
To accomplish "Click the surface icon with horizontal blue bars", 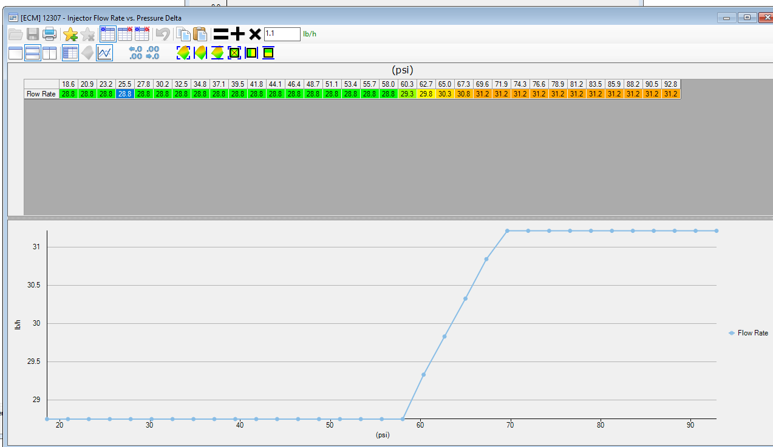I will coord(217,53).
